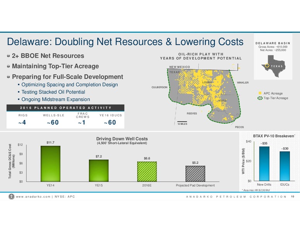Viewport: 300px width, 232px height.
Task: Click the 'REEVES' county label on map
Action: [x=192, y=113]
